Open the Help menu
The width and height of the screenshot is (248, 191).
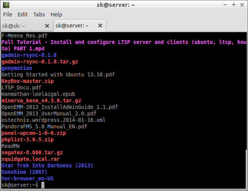[x=56, y=15]
